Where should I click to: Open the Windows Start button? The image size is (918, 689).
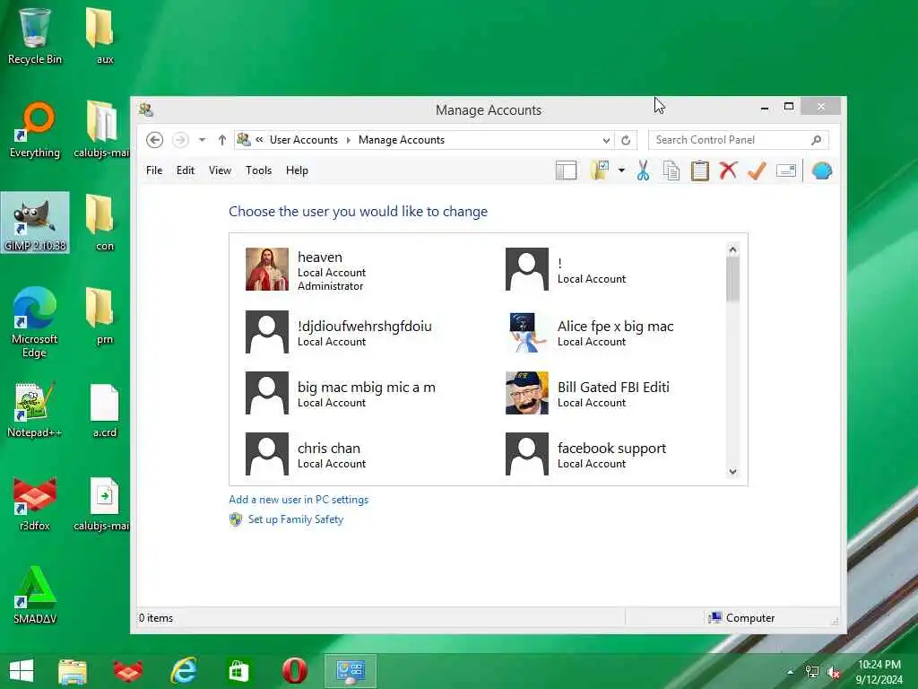pyautogui.click(x=22, y=671)
